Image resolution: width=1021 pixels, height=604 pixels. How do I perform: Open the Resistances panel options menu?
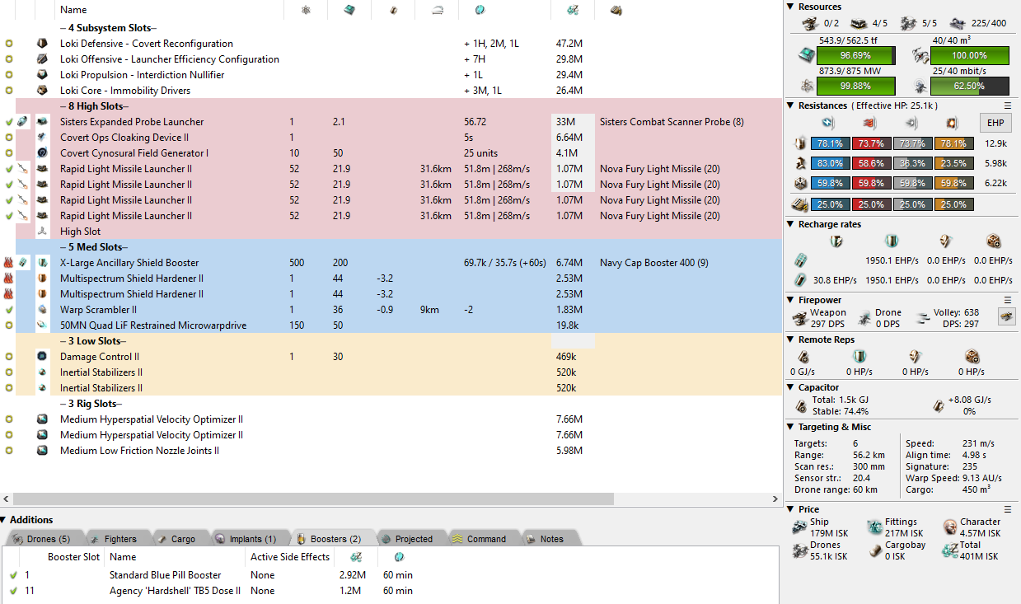pos(1007,105)
